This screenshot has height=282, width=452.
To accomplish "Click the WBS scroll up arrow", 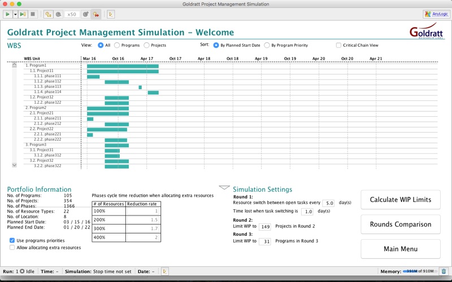I will [x=14, y=65].
